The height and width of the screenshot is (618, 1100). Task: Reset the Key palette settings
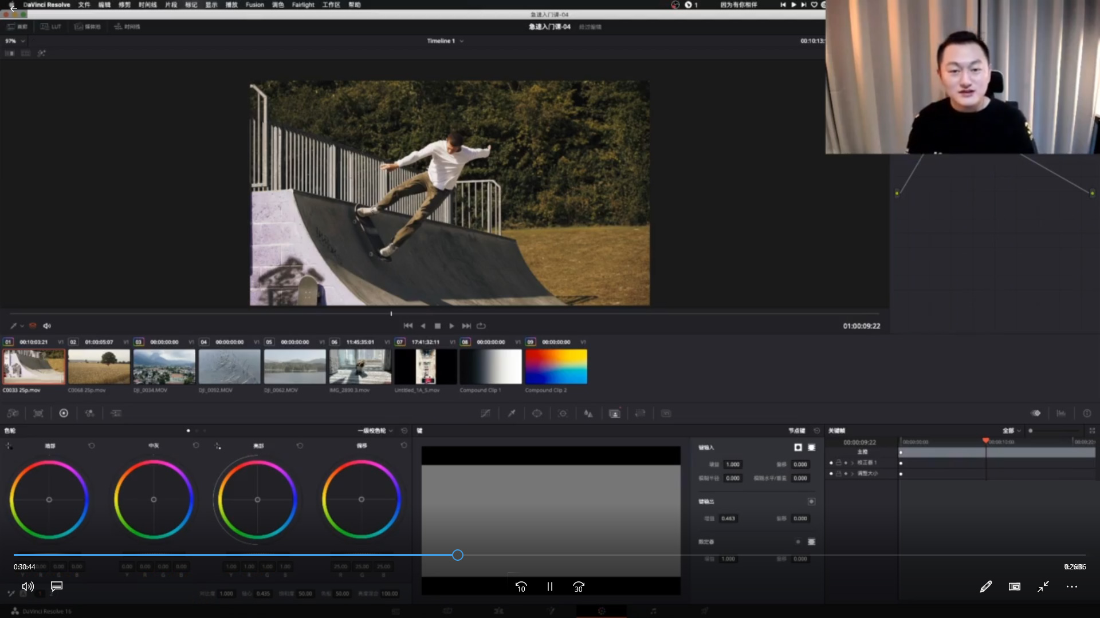817,431
